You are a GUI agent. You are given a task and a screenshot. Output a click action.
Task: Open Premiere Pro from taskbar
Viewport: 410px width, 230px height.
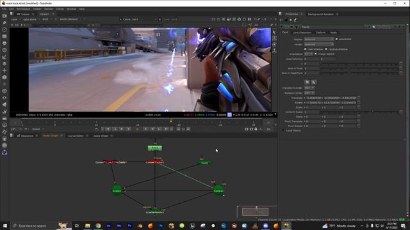[x=129, y=226]
